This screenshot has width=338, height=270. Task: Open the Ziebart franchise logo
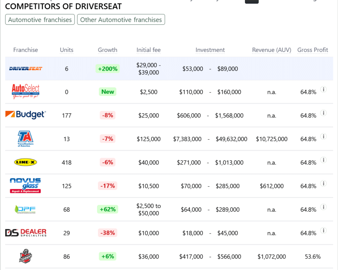coord(26,256)
